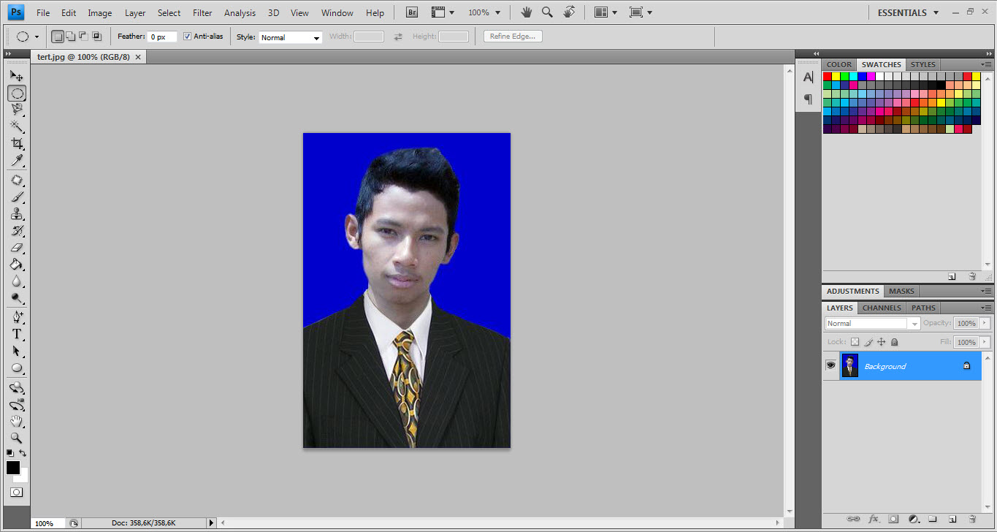Open the layer blend mode dropdown
The image size is (997, 532).
point(914,323)
